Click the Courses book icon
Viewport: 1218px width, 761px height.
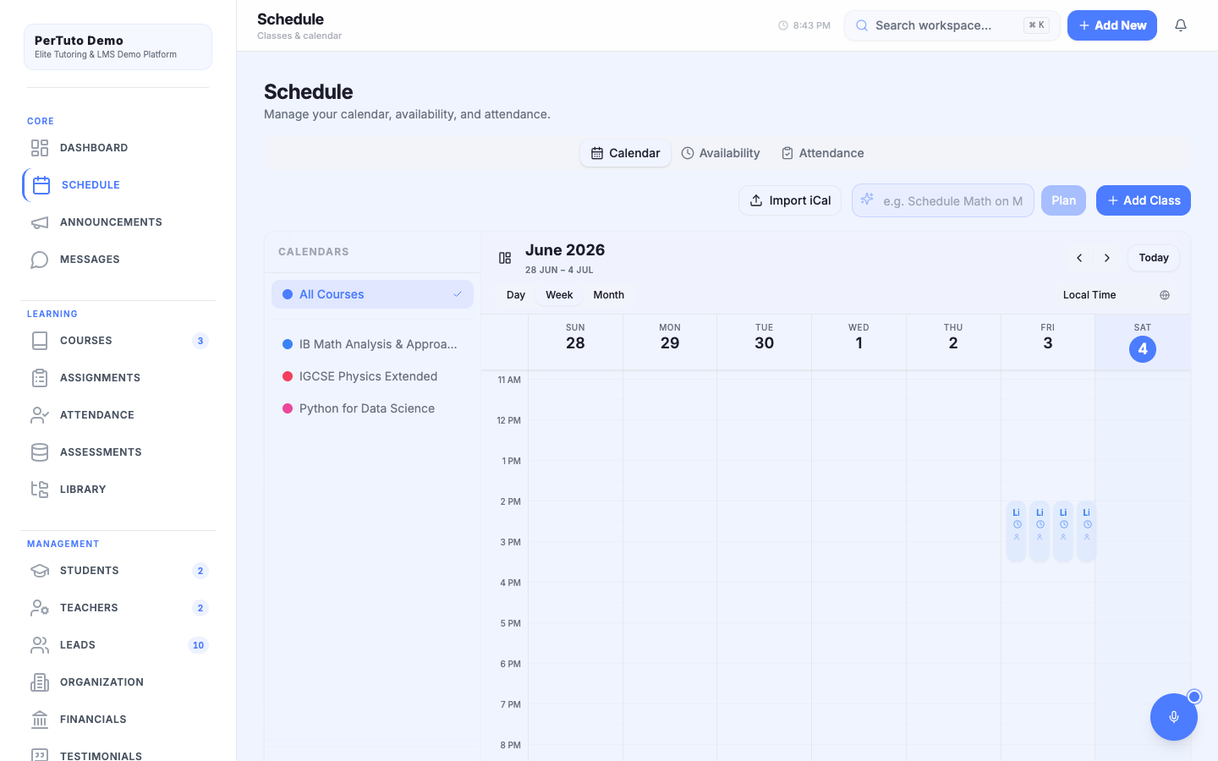coord(40,341)
